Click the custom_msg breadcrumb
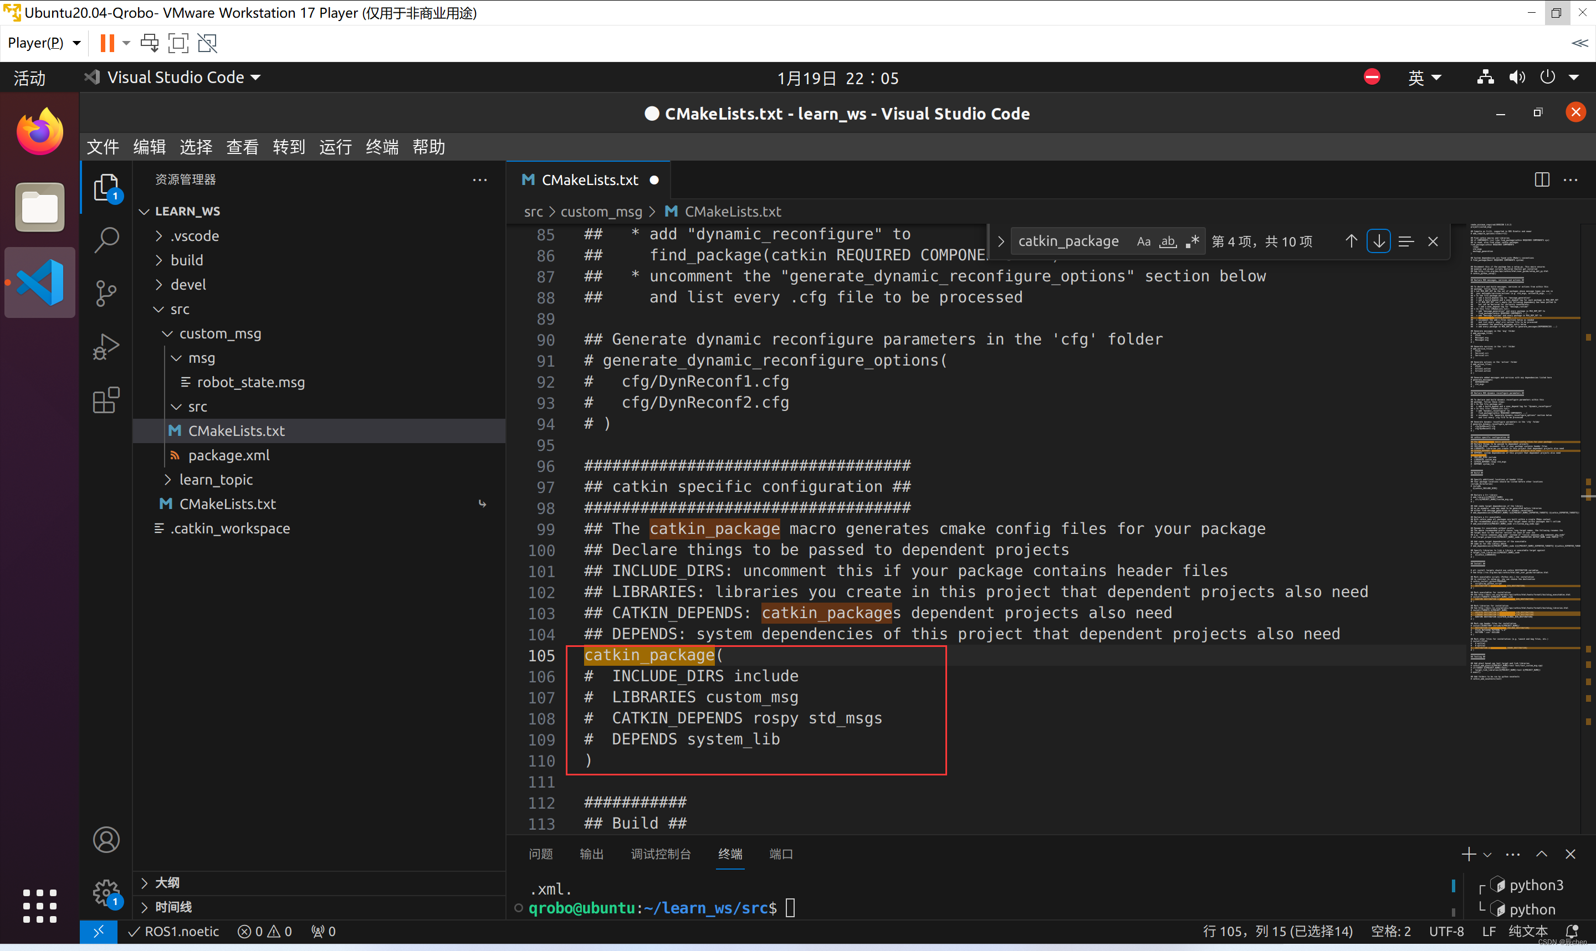This screenshot has height=951, width=1596. (601, 212)
